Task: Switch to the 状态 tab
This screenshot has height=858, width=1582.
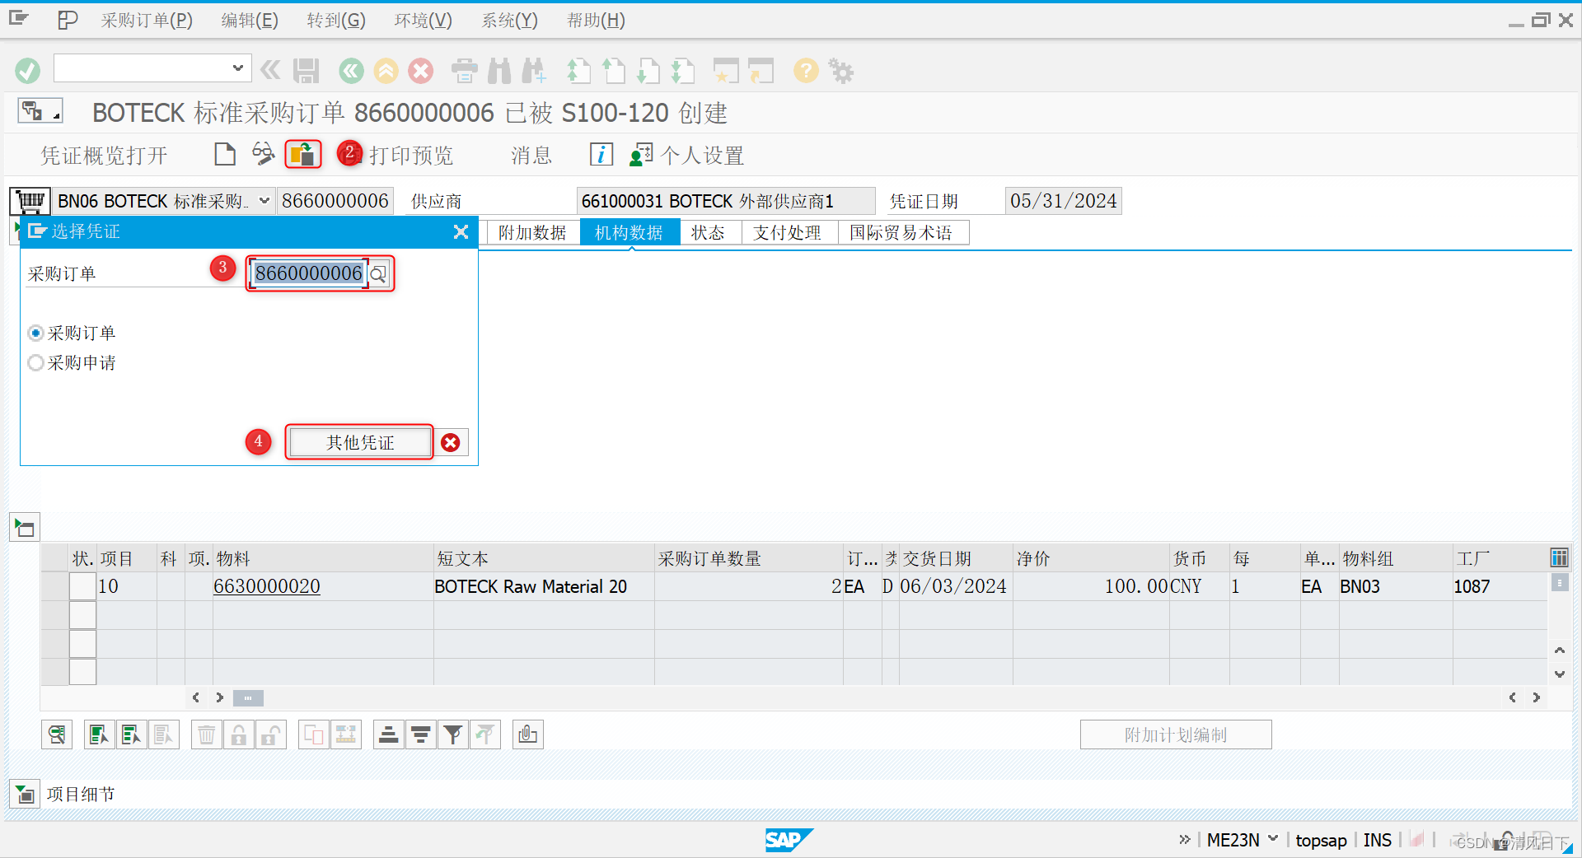Action: [x=709, y=233]
